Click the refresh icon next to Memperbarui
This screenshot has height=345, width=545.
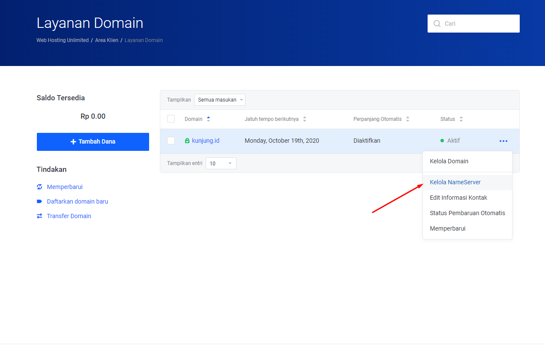click(39, 187)
